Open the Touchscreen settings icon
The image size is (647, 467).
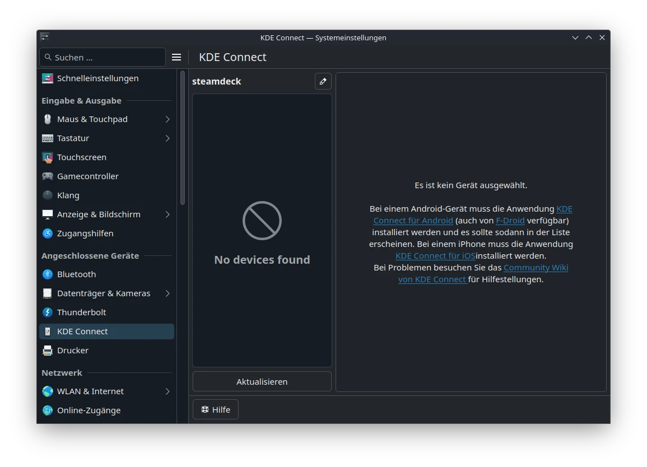pos(48,157)
